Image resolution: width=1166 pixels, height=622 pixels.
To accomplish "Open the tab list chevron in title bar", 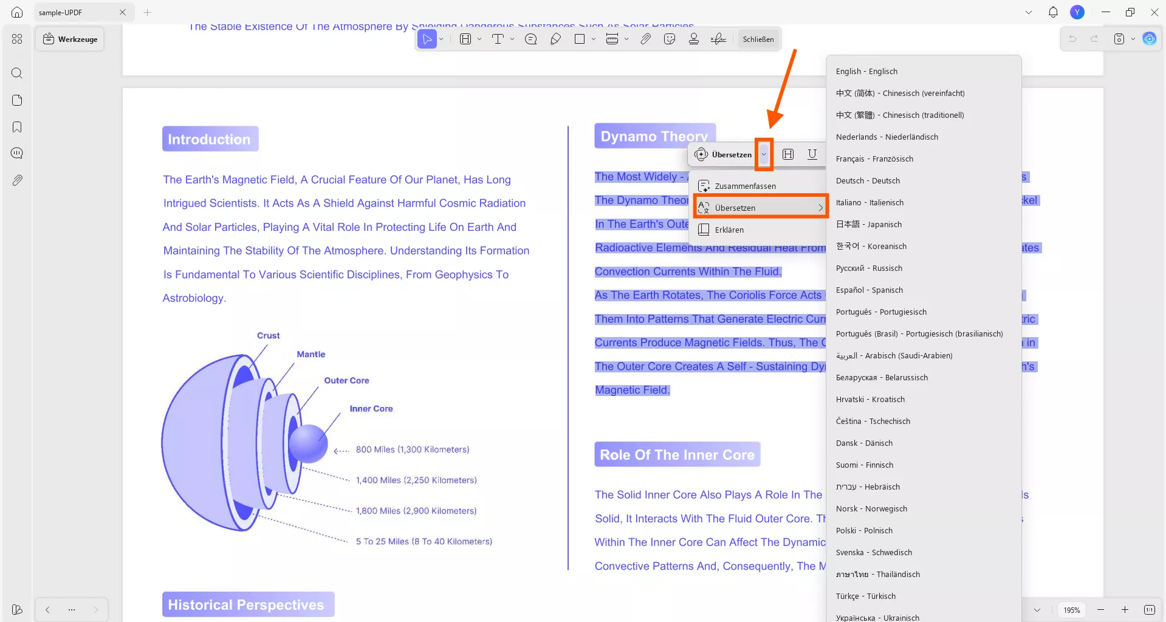I will [x=1029, y=12].
